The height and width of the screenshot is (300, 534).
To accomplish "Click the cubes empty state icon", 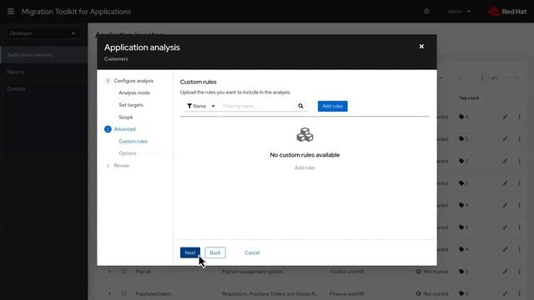I will 305,135.
